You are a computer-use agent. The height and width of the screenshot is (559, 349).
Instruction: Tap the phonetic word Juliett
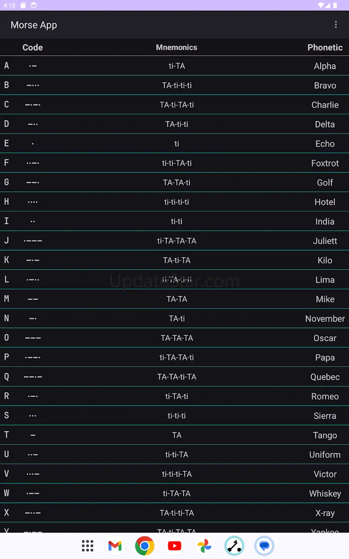coord(325,241)
